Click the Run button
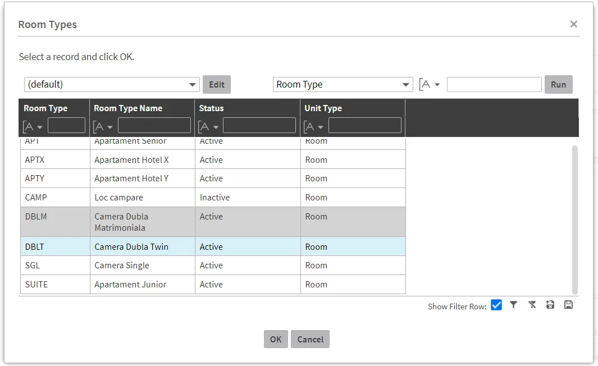Viewport: 598px width, 366px height. [x=558, y=84]
